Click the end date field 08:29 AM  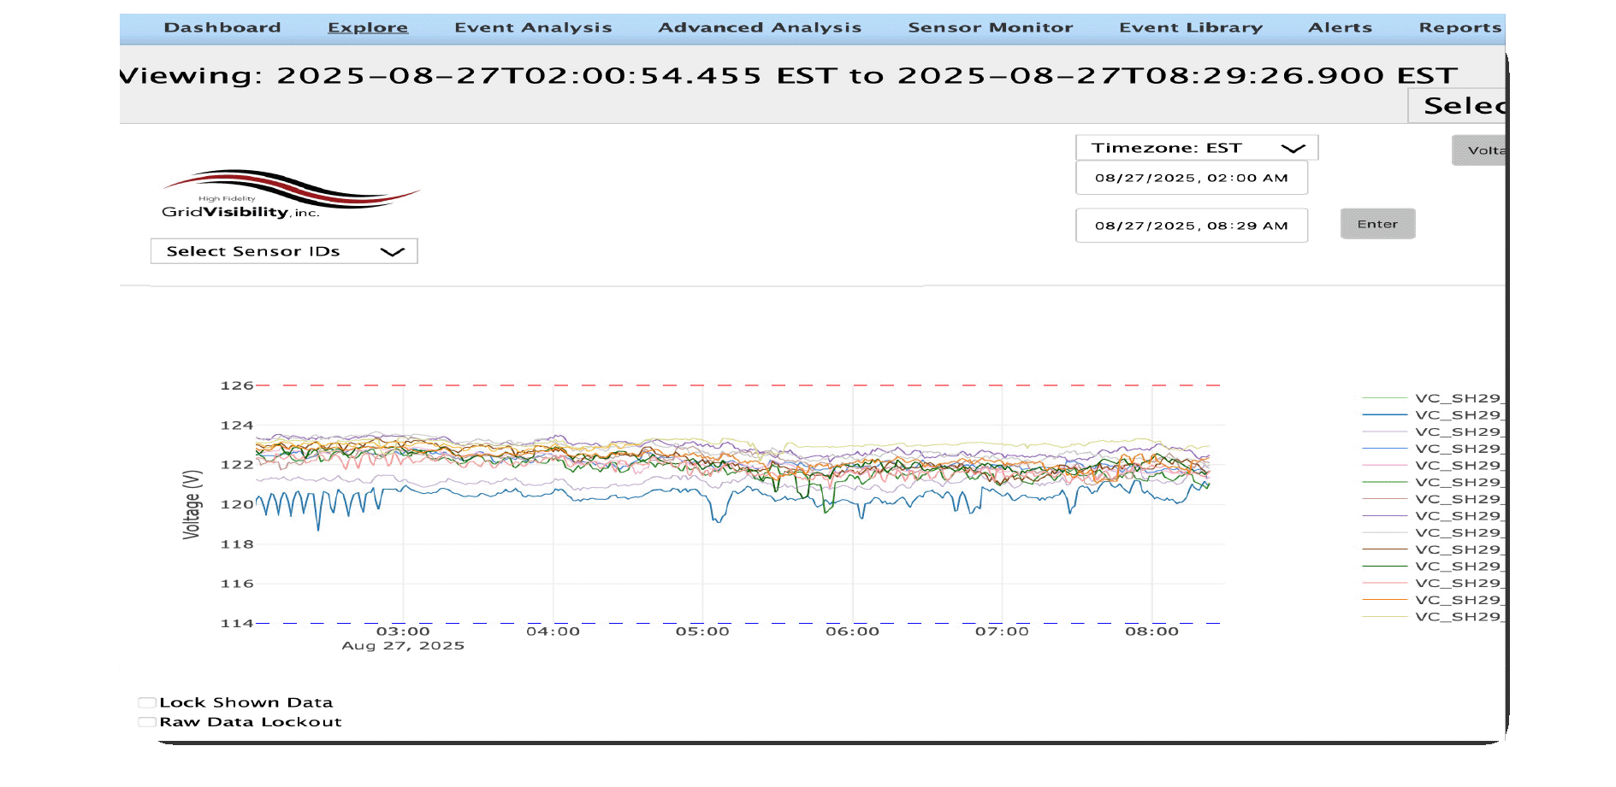click(1191, 226)
